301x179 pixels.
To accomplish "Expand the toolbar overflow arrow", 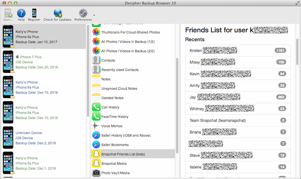I will click(x=94, y=15).
